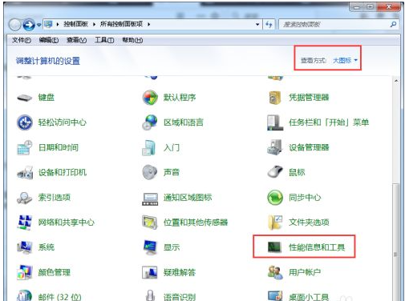This screenshot has height=301, width=405.
Task: Open Getting Started (入门) icon
Action: point(149,147)
